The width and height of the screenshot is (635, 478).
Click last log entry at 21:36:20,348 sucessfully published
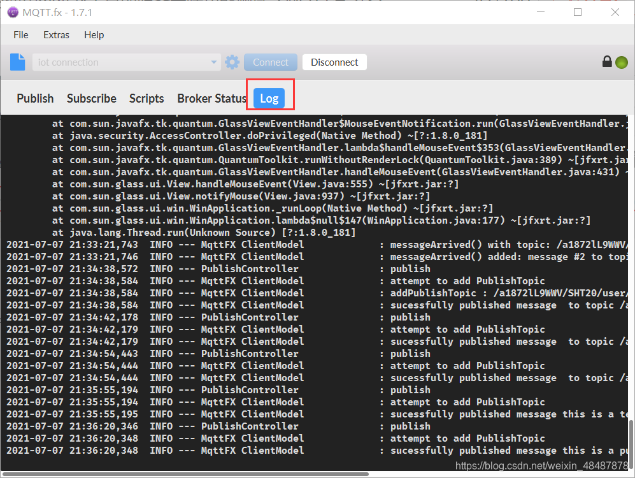pyautogui.click(x=317, y=451)
